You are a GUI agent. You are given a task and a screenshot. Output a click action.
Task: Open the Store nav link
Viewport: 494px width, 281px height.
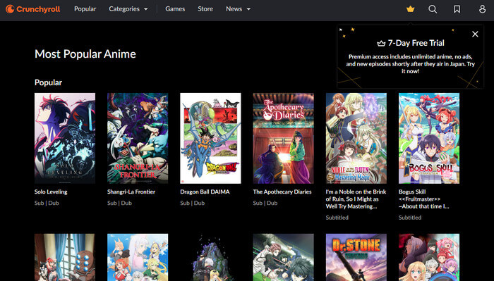tap(205, 9)
